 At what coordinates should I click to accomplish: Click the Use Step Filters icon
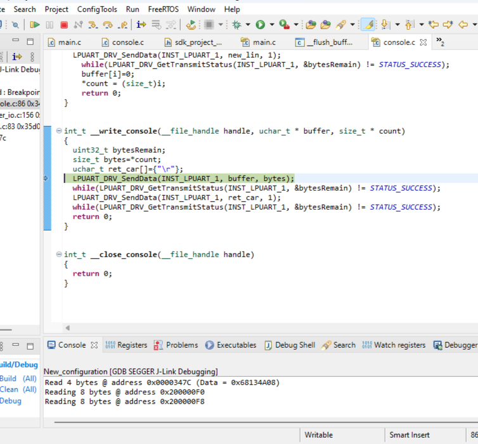[x=171, y=25]
